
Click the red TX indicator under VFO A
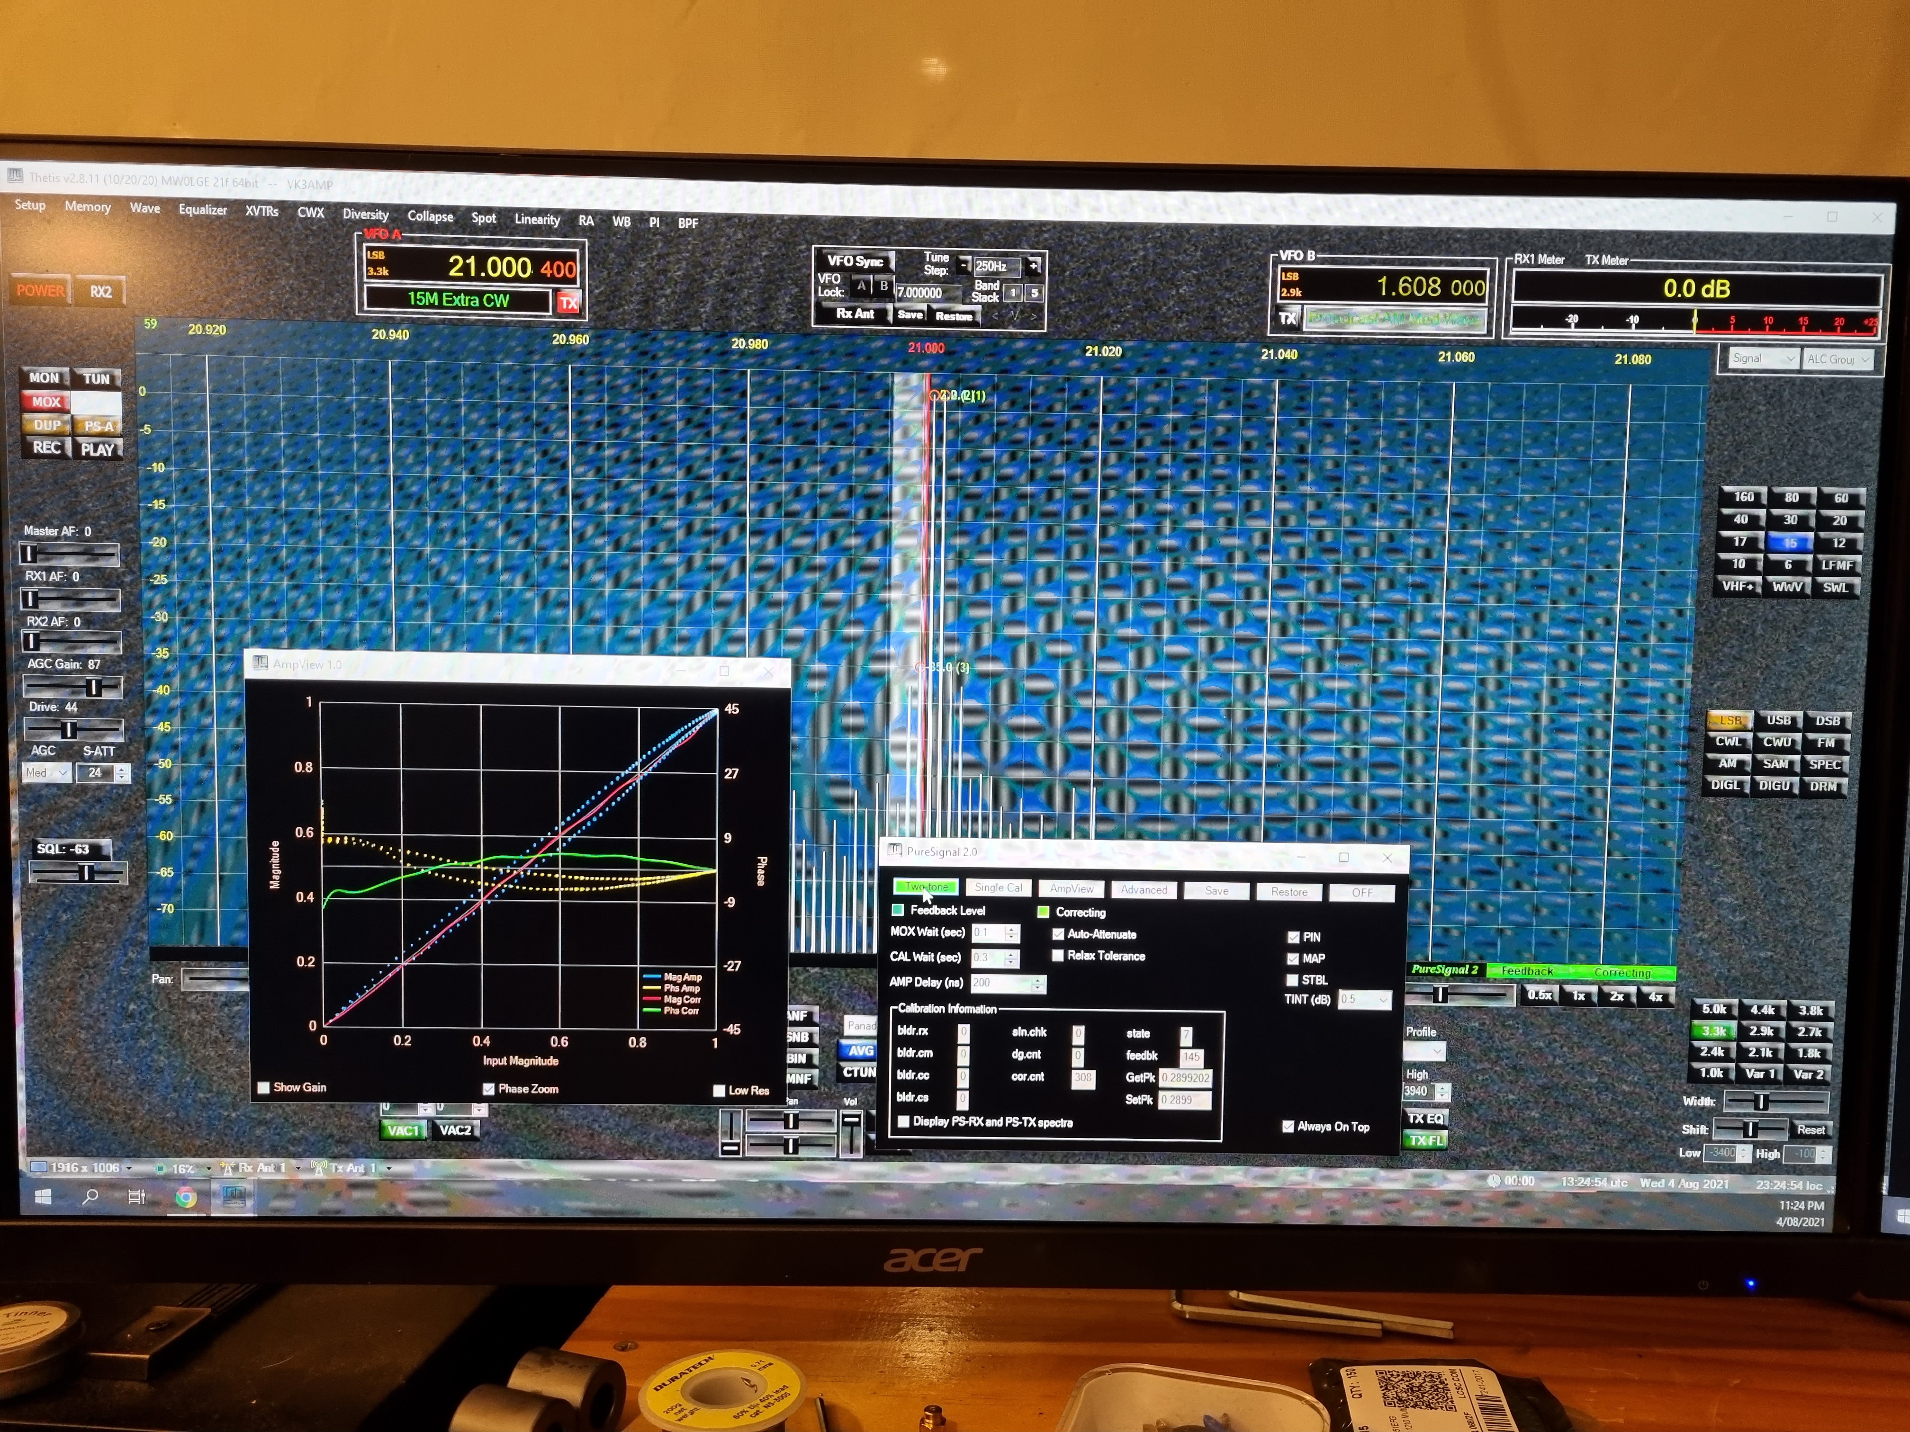(x=568, y=302)
